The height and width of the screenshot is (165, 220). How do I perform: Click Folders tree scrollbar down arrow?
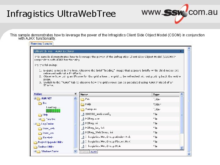click(75, 151)
